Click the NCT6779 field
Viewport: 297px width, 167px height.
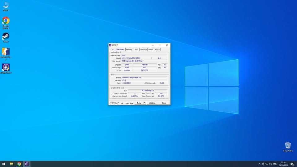point(144,70)
